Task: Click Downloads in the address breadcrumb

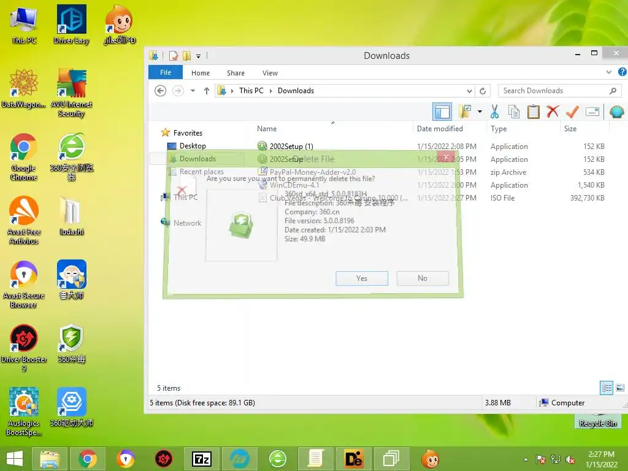Action: tap(296, 91)
